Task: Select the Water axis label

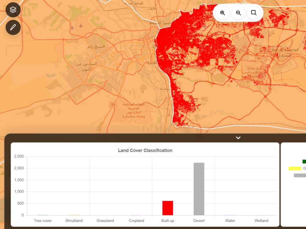Action: pyautogui.click(x=230, y=221)
